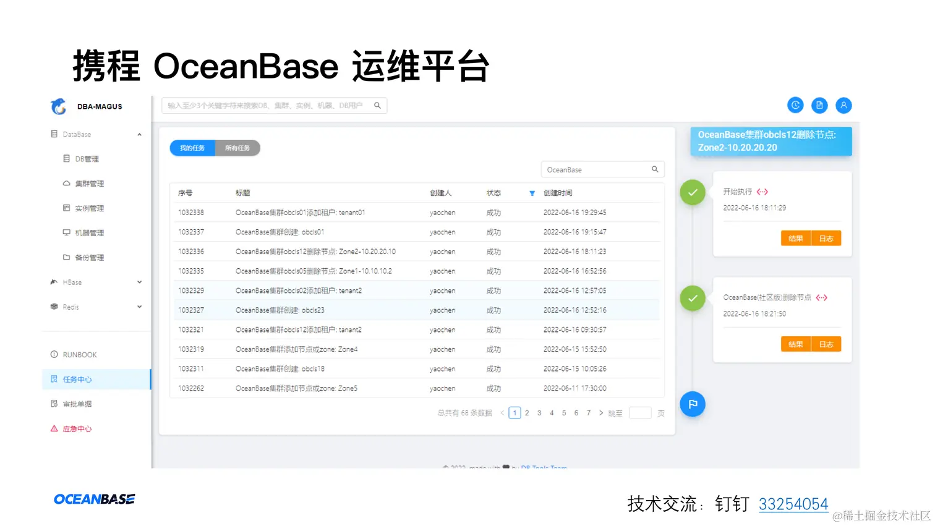Go to page 7 in pagination
The height and width of the screenshot is (526, 935).
tap(589, 413)
